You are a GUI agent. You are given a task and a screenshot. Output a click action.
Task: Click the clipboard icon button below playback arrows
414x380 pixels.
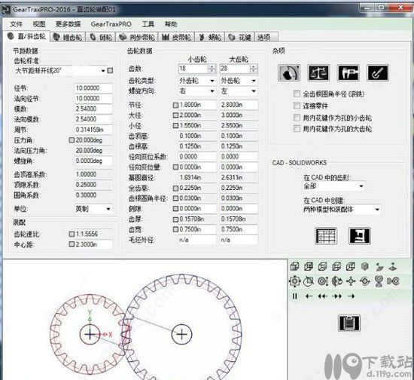[349, 323]
